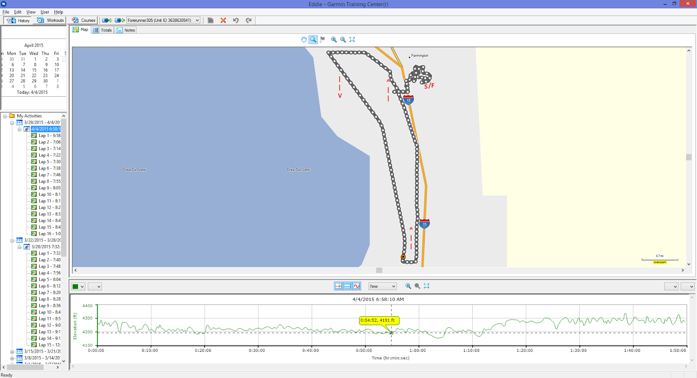Zoom out on the elevation chart
Screen dimensions: 697x378
417,286
